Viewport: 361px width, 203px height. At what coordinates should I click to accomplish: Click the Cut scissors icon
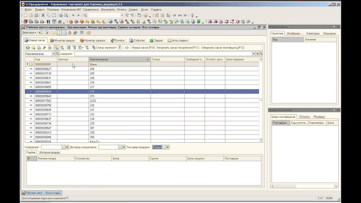click(x=43, y=15)
